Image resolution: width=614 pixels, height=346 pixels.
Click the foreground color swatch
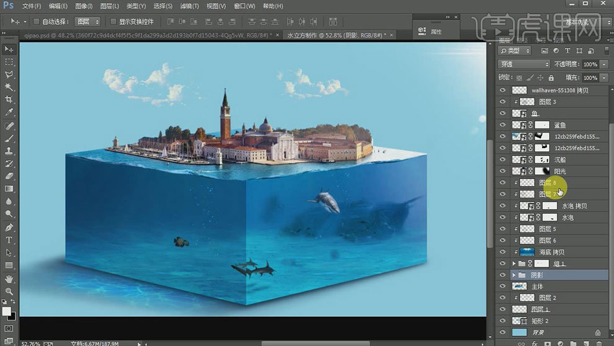point(6,311)
